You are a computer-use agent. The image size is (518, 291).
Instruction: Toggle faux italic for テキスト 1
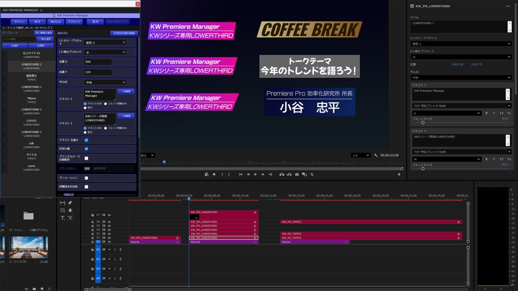coord(494,113)
